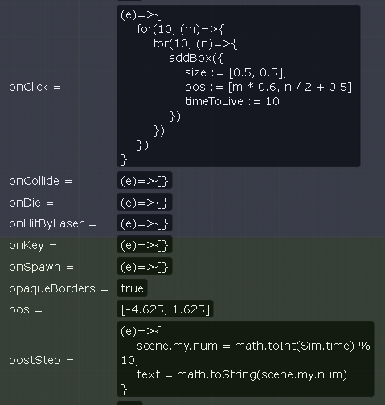Click the onCollide property label

(x=40, y=181)
